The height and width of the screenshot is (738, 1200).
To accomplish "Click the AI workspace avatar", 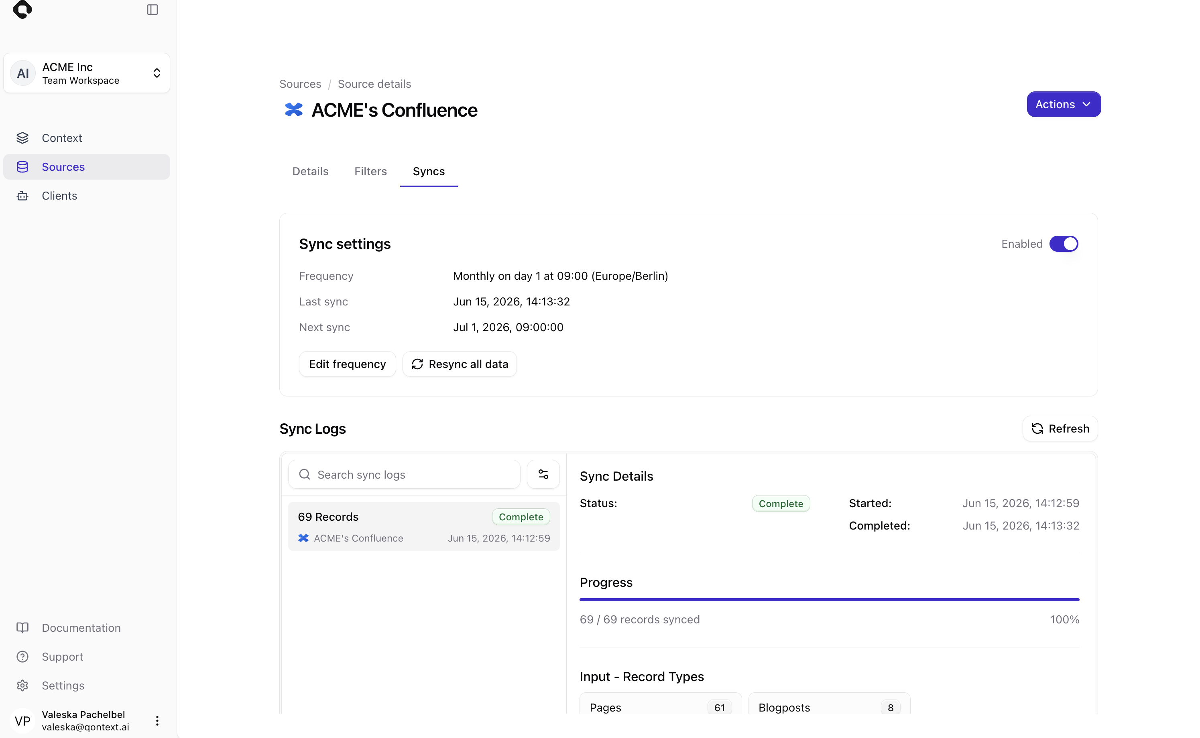I will (23, 73).
